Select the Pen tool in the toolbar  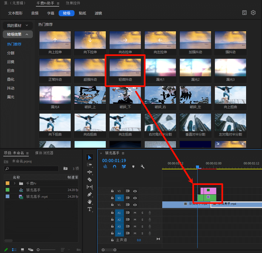click(x=90, y=194)
